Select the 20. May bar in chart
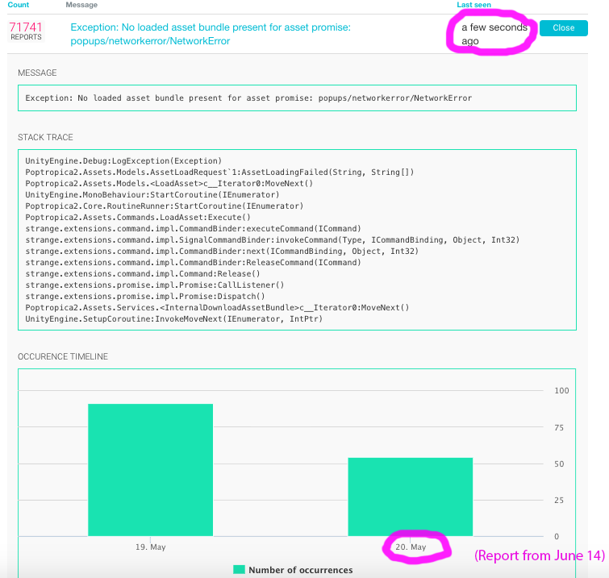This screenshot has height=578, width=609. point(410,497)
